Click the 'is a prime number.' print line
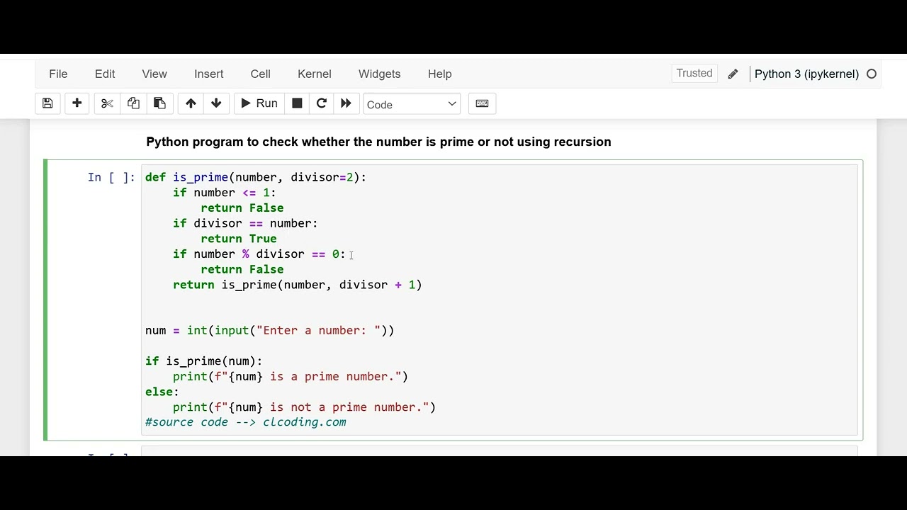Viewport: 907px width, 510px height. coord(291,376)
